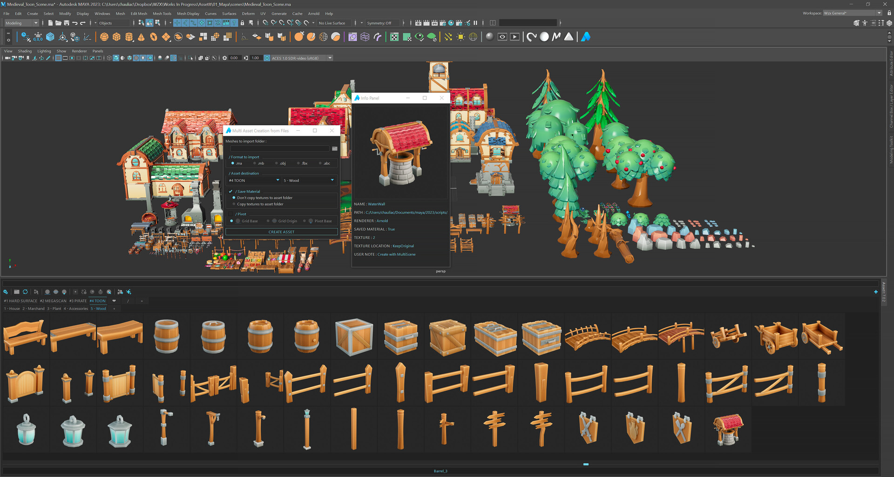Select the Cube primitive creation icon
This screenshot has width=894, height=477.
click(x=116, y=37)
